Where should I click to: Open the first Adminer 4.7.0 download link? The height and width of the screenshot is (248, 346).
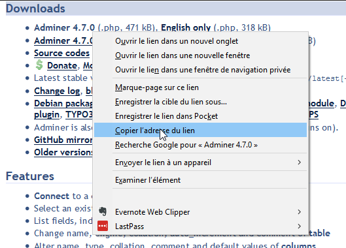(x=65, y=28)
